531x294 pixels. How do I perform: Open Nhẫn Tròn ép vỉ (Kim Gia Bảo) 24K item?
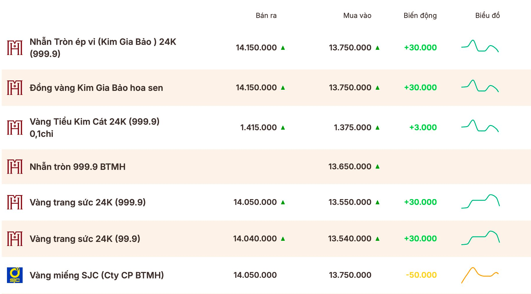(x=103, y=48)
